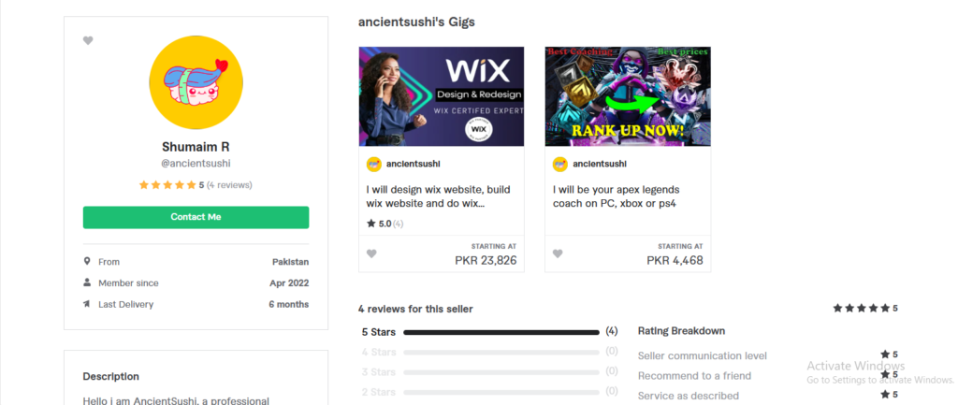This screenshot has height=405, width=958.
Task: Click the Shumaim R profile avatar
Action: point(196,82)
